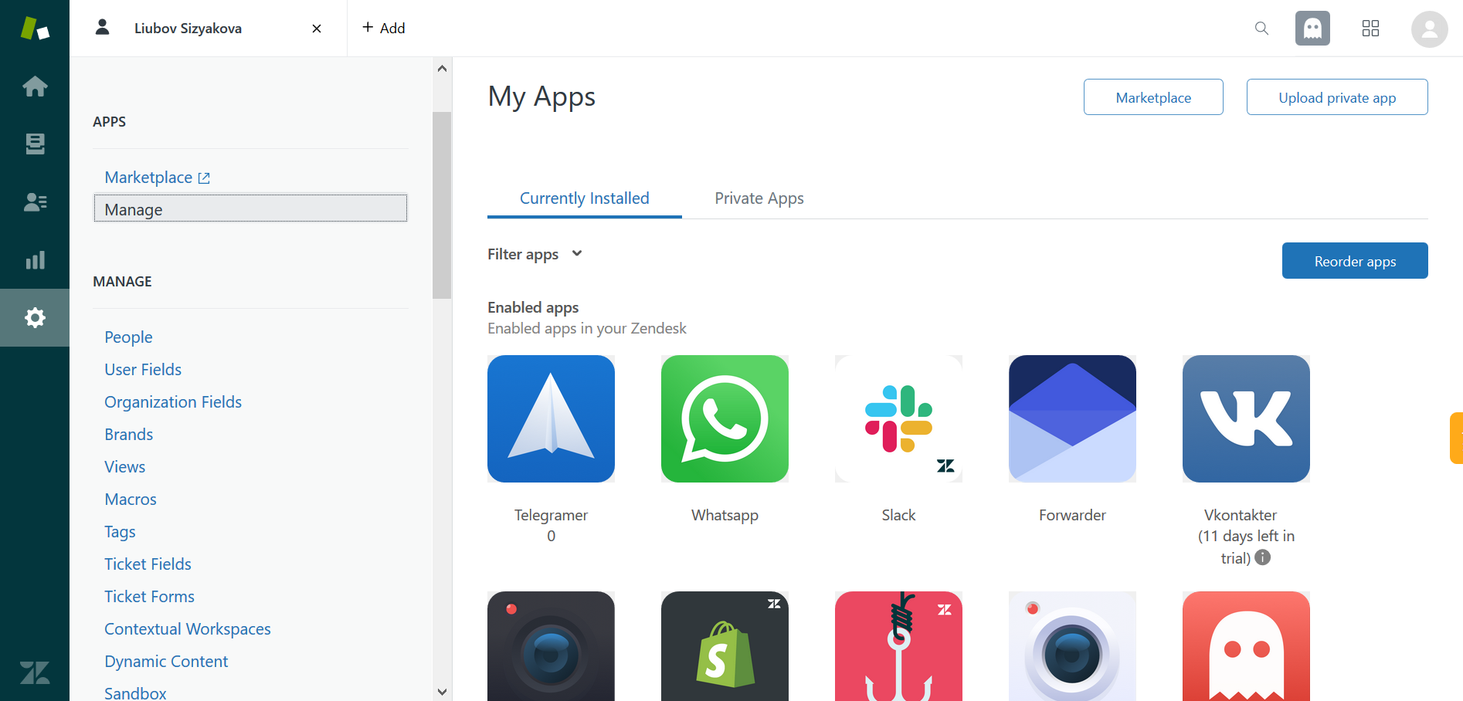Image resolution: width=1463 pixels, height=701 pixels.
Task: Click the Whatsapp app name label
Action: click(725, 516)
